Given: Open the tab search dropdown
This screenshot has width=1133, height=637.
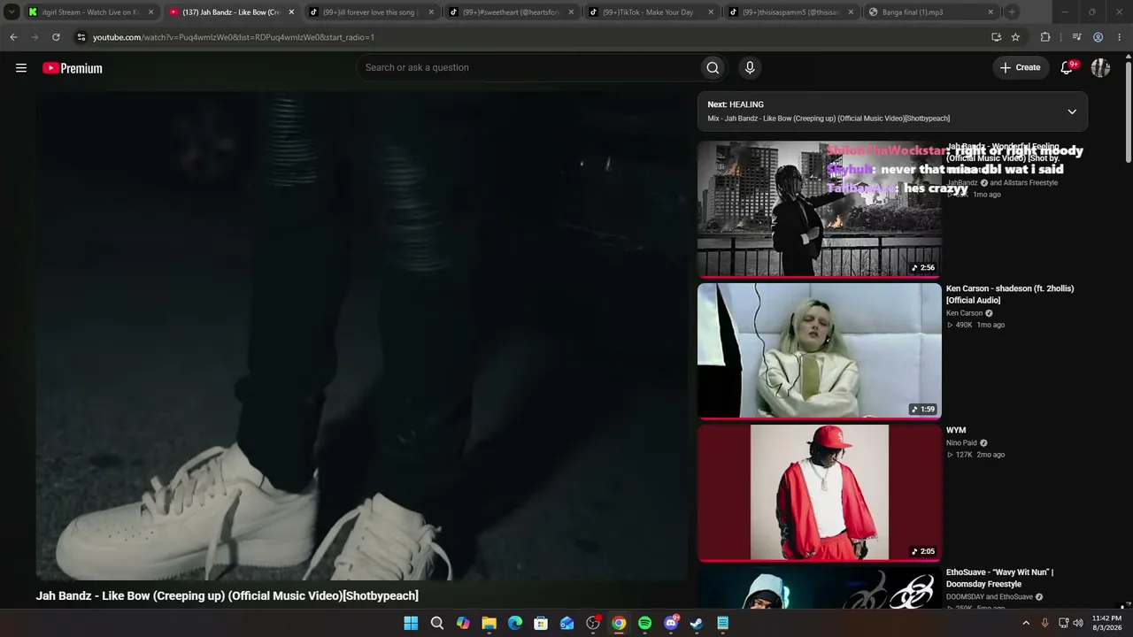Looking at the screenshot, I should 12,12.
